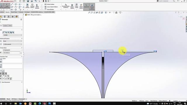187x105 pixels.
Task: Open the SOLIDWORKS Add-Ins tab
Action: tap(37, 12)
